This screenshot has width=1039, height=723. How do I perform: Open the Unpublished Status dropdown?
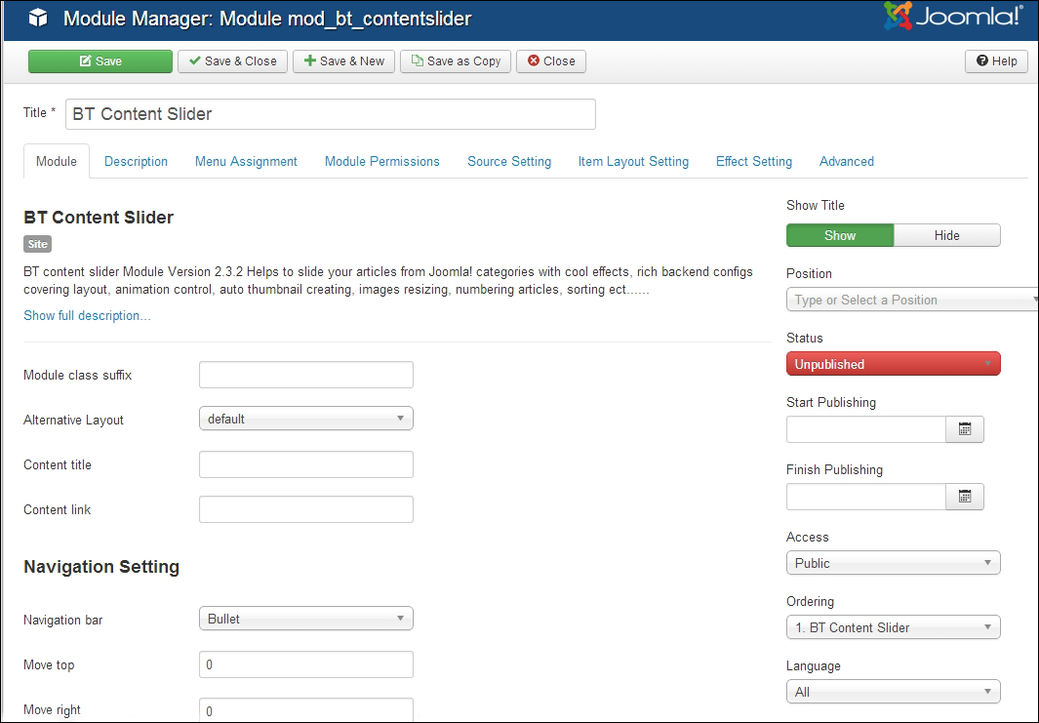pos(894,364)
